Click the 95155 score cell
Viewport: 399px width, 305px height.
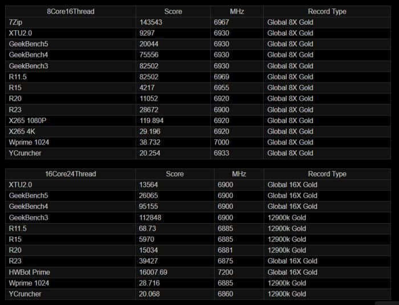[148, 207]
